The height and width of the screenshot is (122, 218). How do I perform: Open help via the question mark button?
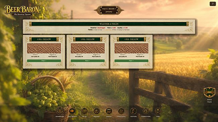213,4
